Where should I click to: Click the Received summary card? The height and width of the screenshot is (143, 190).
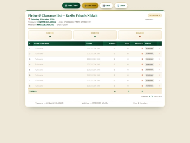95,35
